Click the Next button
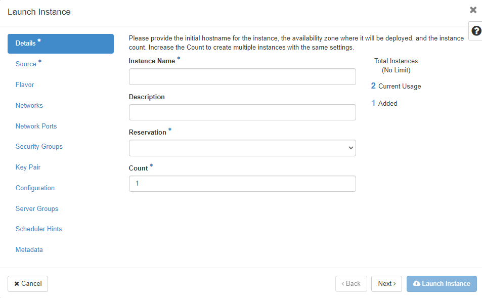The image size is (482, 298). (386, 284)
